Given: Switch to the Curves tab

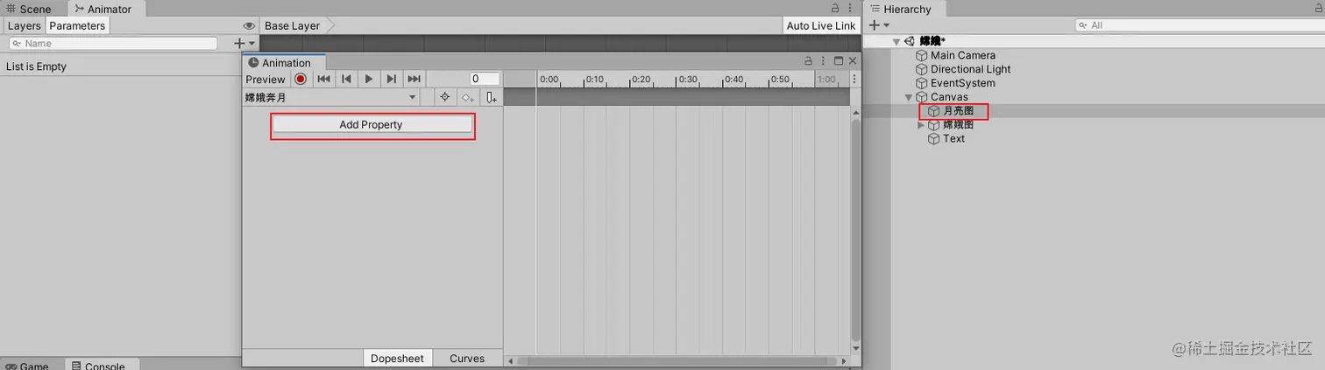Looking at the screenshot, I should (x=467, y=359).
